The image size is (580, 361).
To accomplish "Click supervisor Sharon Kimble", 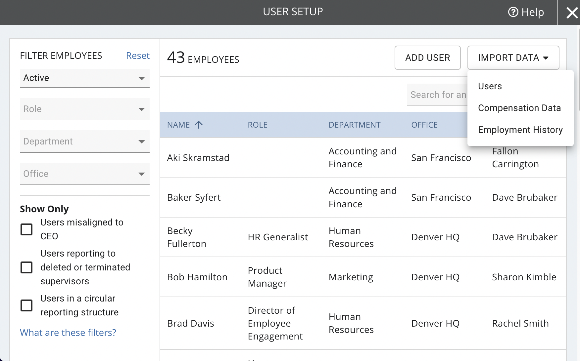I will [x=524, y=277].
